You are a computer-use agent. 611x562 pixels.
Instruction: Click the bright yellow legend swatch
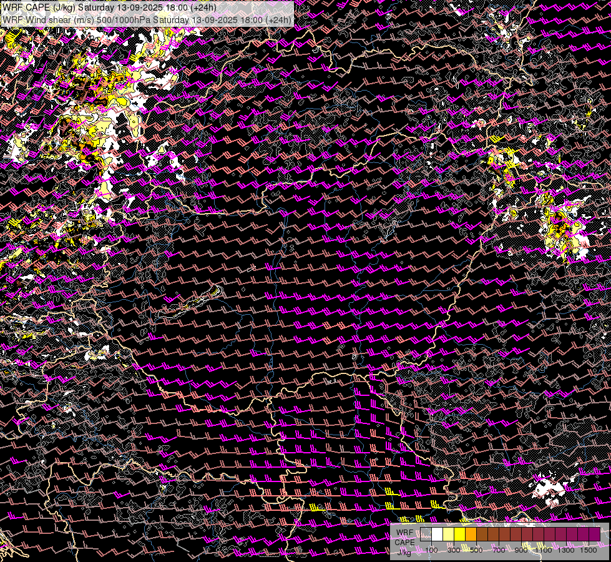click(459, 534)
